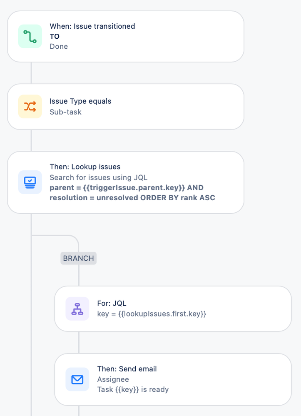
Task: Click the purple For JQL branch icon
Action: 77,309
